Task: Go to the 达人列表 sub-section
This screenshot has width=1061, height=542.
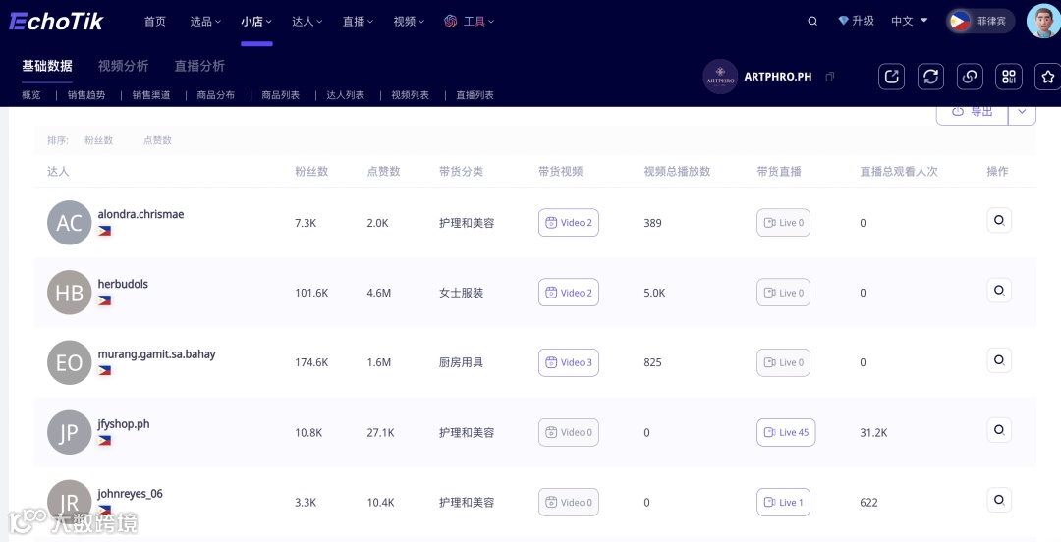Action: pyautogui.click(x=346, y=95)
